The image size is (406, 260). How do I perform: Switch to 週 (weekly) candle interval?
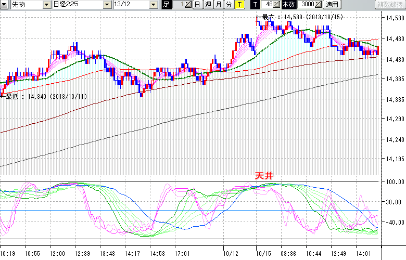point(208,5)
